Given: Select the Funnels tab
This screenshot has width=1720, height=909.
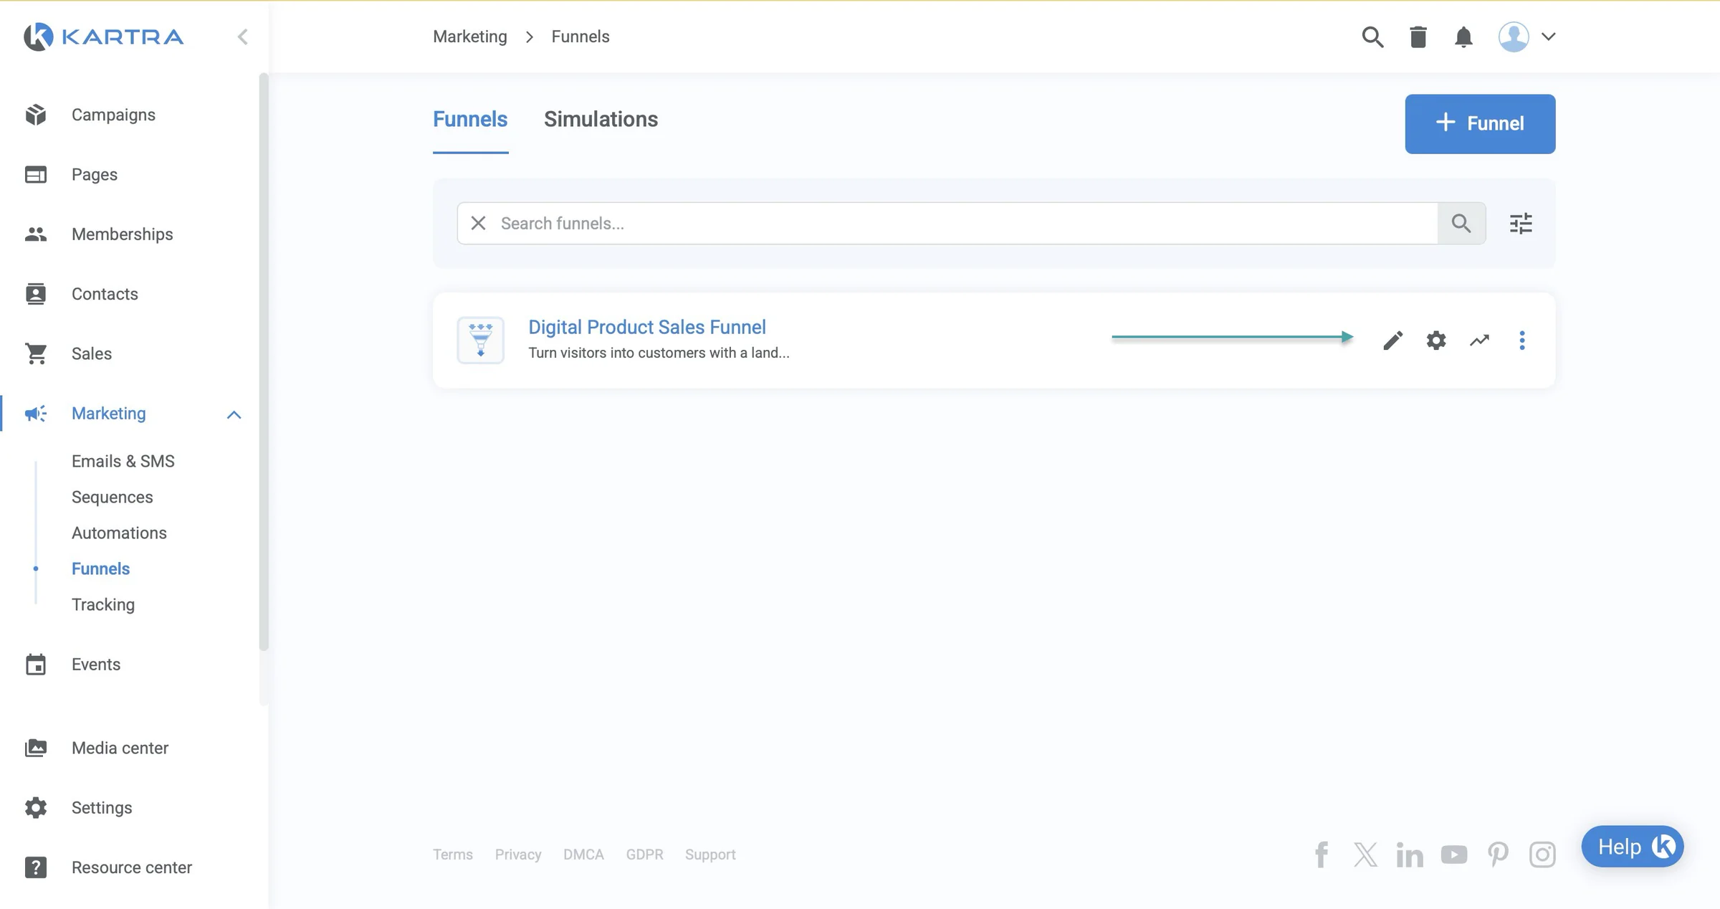Looking at the screenshot, I should pos(470,119).
